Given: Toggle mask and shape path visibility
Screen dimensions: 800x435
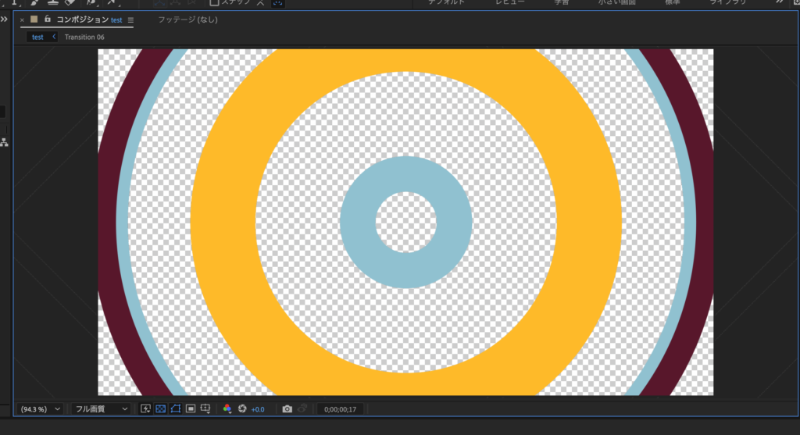Looking at the screenshot, I should (176, 408).
